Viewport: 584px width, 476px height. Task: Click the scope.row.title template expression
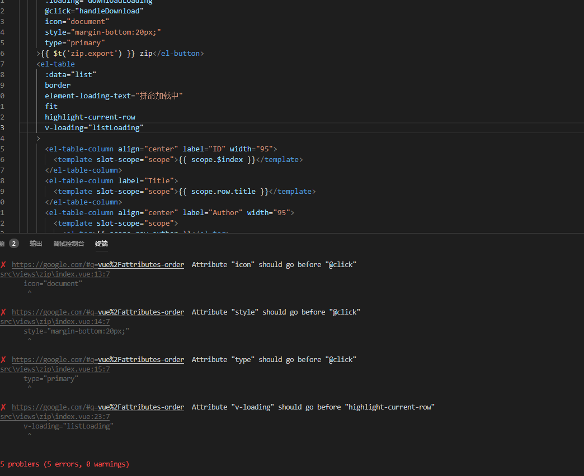tap(223, 191)
